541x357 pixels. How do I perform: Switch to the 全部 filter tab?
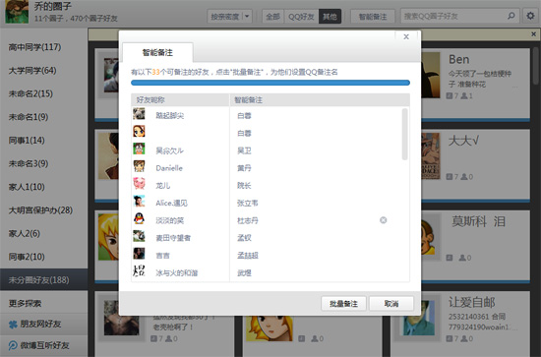pos(272,16)
